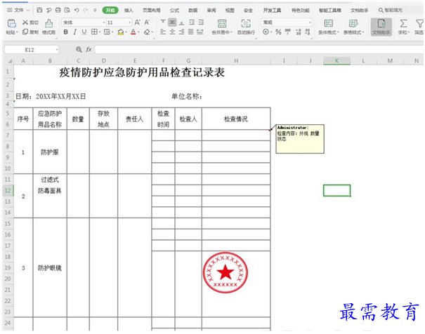Image resolution: width=425 pixels, height=334 pixels.
Task: Open the font size dropdown showing 11
Action: click(x=129, y=22)
